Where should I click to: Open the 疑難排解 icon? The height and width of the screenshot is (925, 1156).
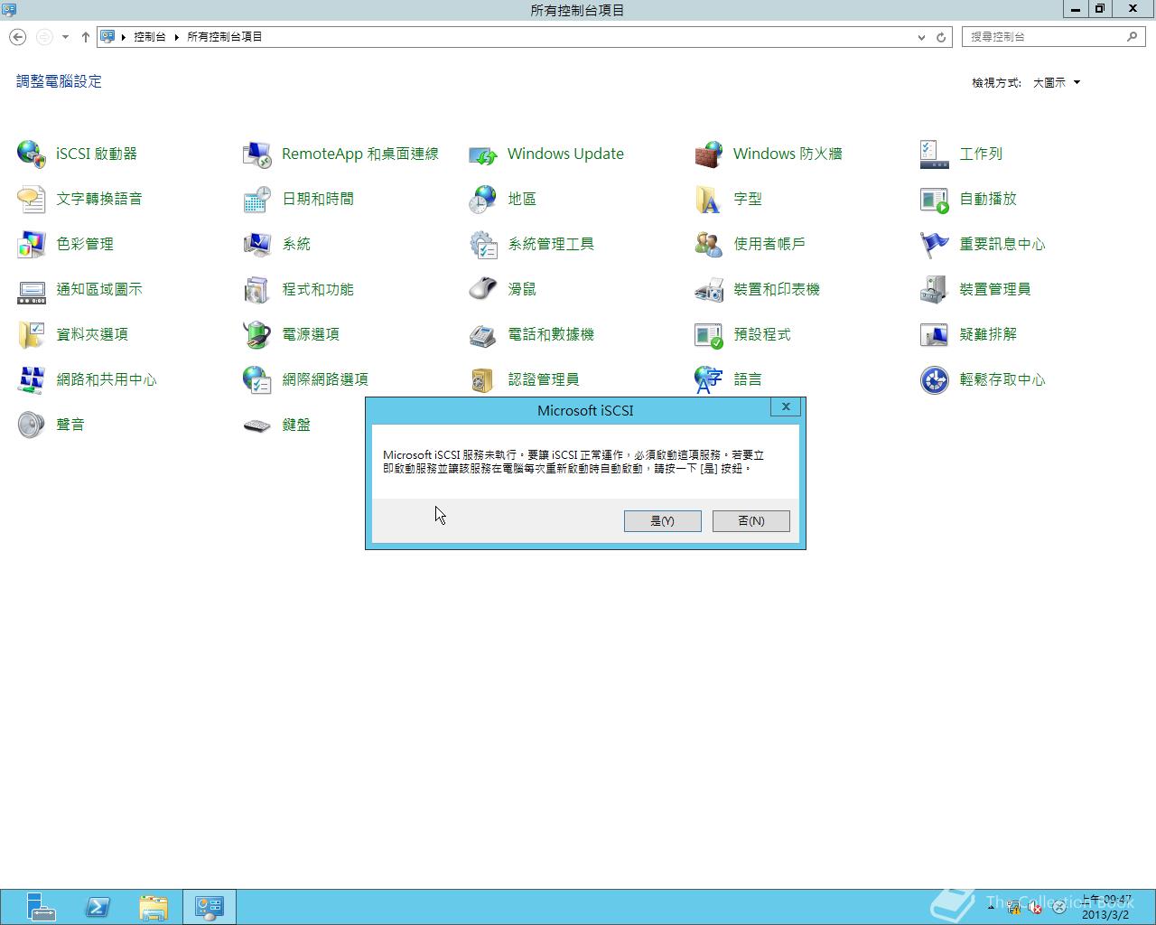[x=935, y=334]
